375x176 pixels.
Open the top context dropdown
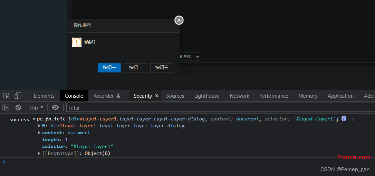coord(37,108)
